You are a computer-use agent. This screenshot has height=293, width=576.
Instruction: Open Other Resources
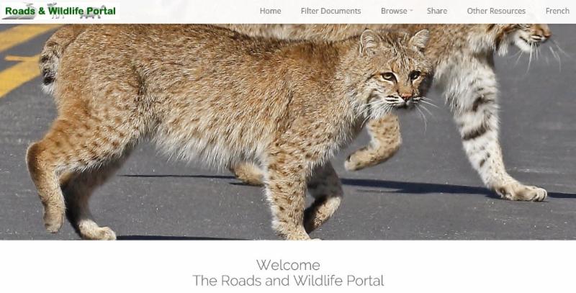pos(496,11)
